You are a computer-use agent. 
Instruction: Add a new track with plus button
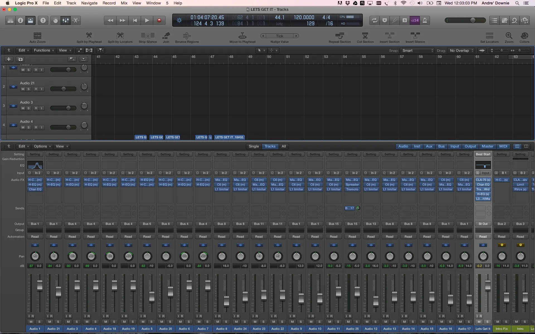coord(9,59)
